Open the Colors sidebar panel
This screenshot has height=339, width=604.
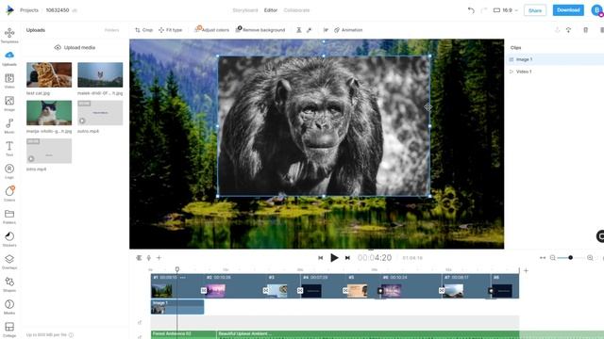point(9,193)
